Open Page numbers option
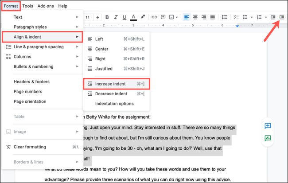 (42, 91)
